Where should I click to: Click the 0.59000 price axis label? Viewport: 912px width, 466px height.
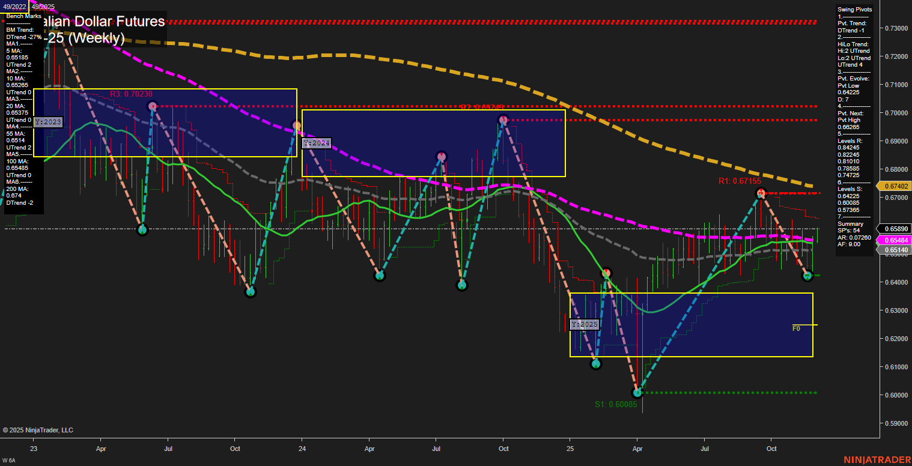coord(895,423)
